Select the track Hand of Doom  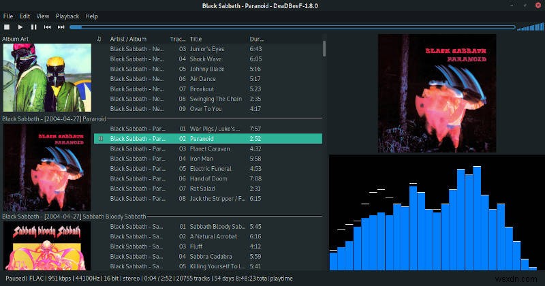click(x=208, y=178)
